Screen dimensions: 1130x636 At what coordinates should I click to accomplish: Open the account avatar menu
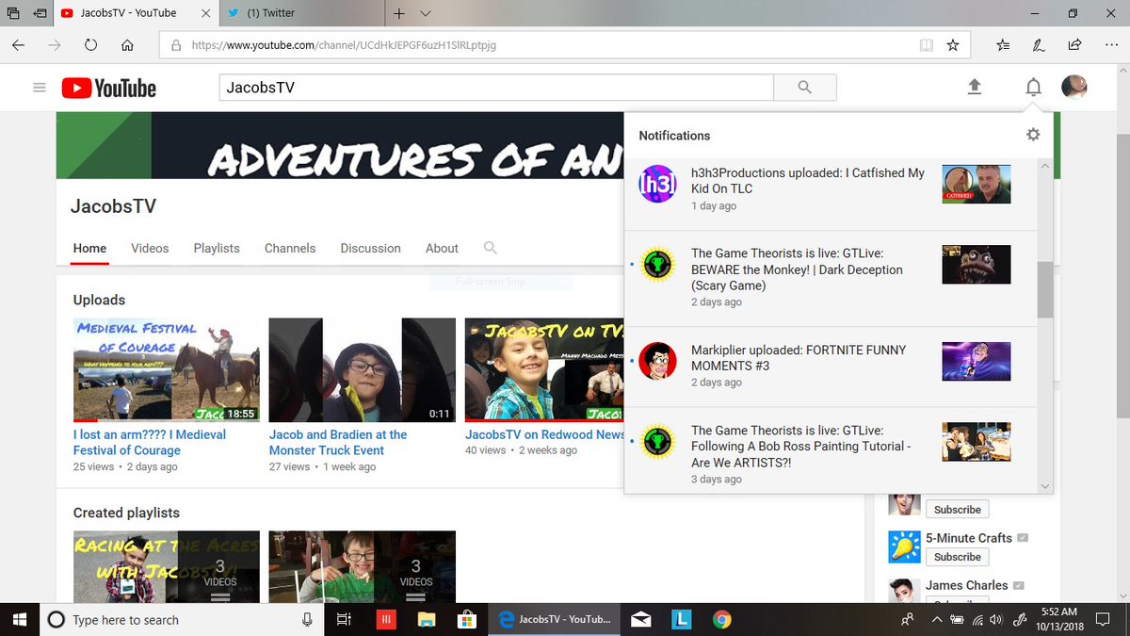pos(1074,88)
